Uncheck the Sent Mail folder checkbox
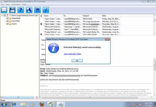The height and width of the screenshot is (107, 156). pos(7,21)
